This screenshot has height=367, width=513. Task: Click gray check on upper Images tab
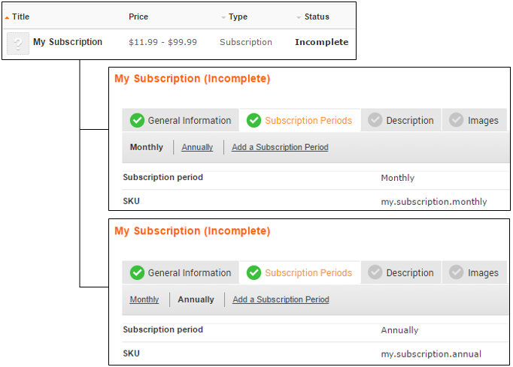tap(457, 120)
